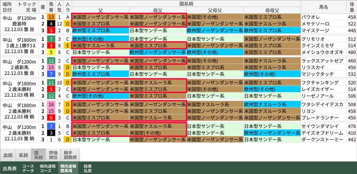The width and height of the screenshot is (357, 174).
Task: Open the 評価順位 tab
Action: click(53, 155)
